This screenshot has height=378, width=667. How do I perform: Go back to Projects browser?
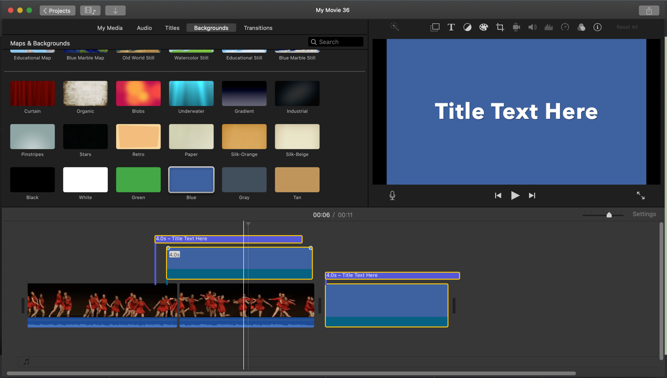[x=57, y=11]
